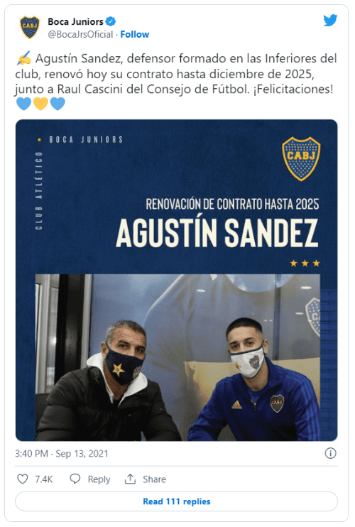Click the Twitter bird logo
Viewport: 355px width, 527px height.
pyautogui.click(x=330, y=20)
